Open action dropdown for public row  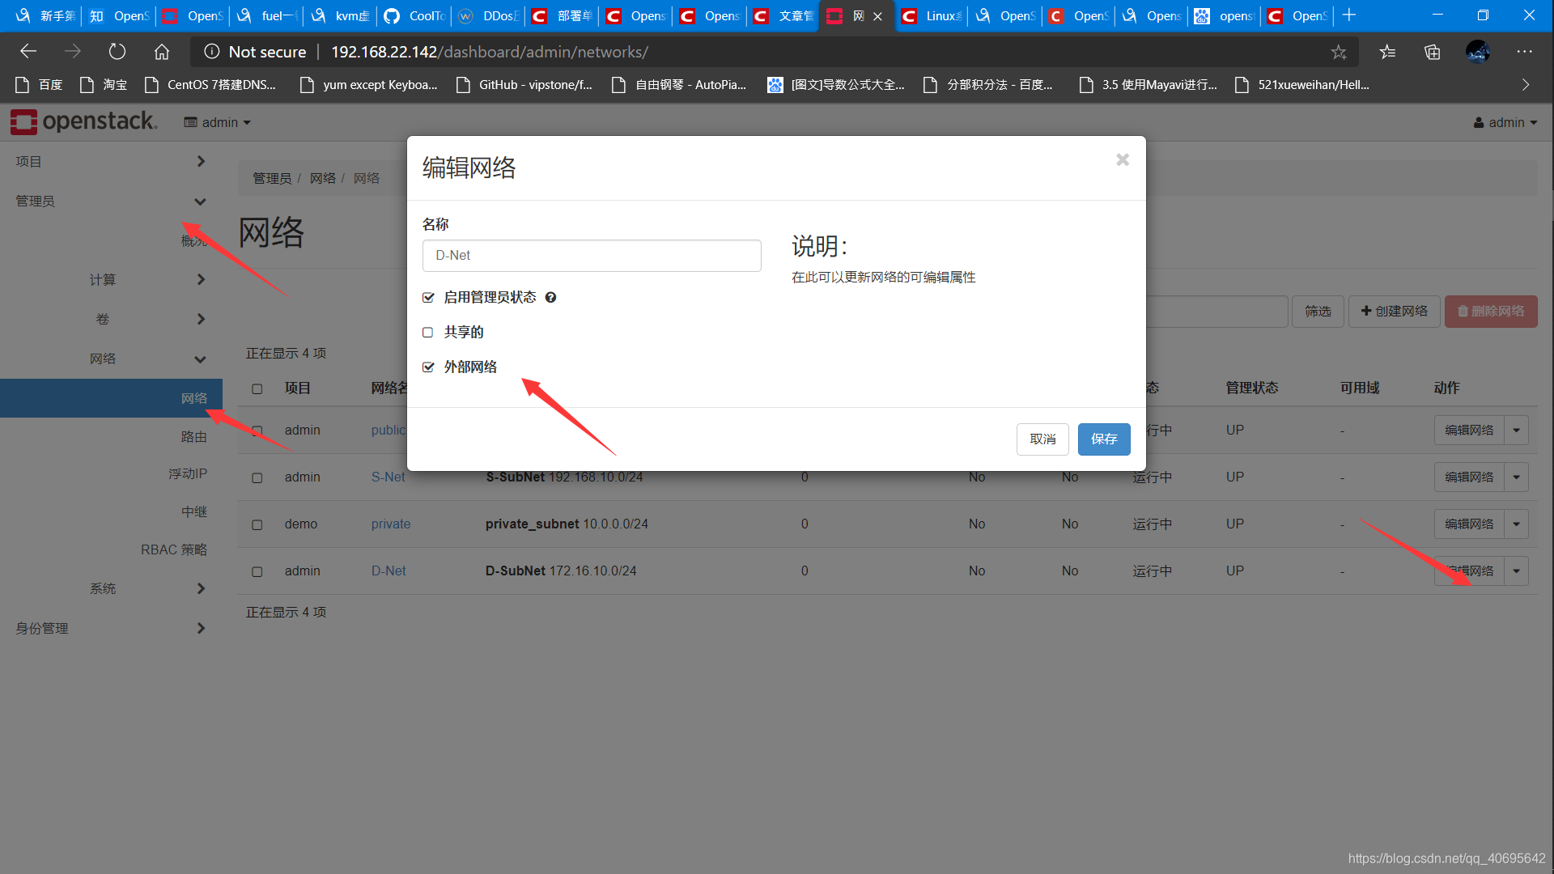1517,431
